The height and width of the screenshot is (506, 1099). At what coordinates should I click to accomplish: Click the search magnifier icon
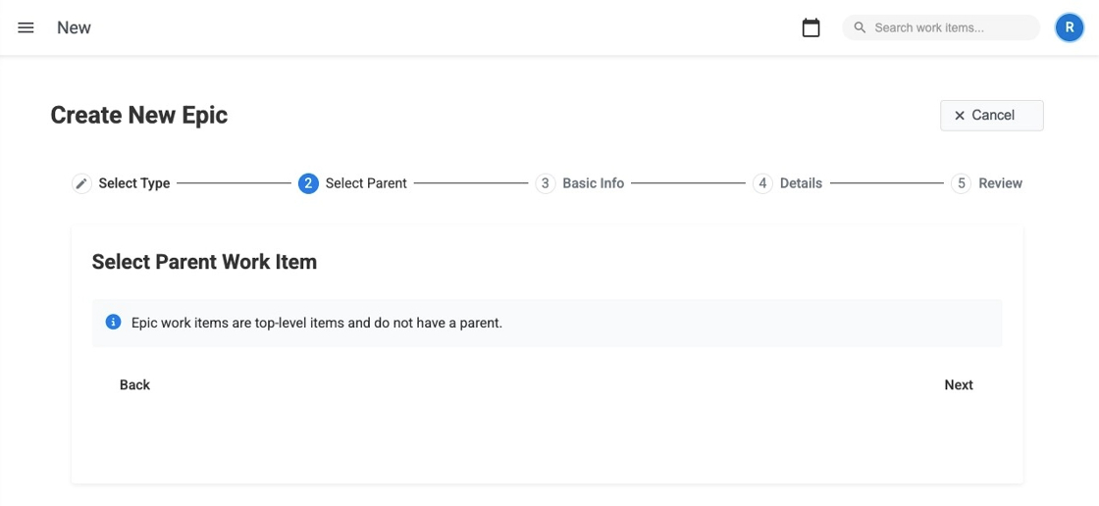pos(860,27)
